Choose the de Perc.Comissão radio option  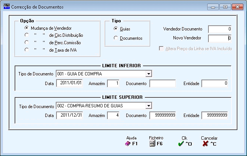tap(27, 42)
